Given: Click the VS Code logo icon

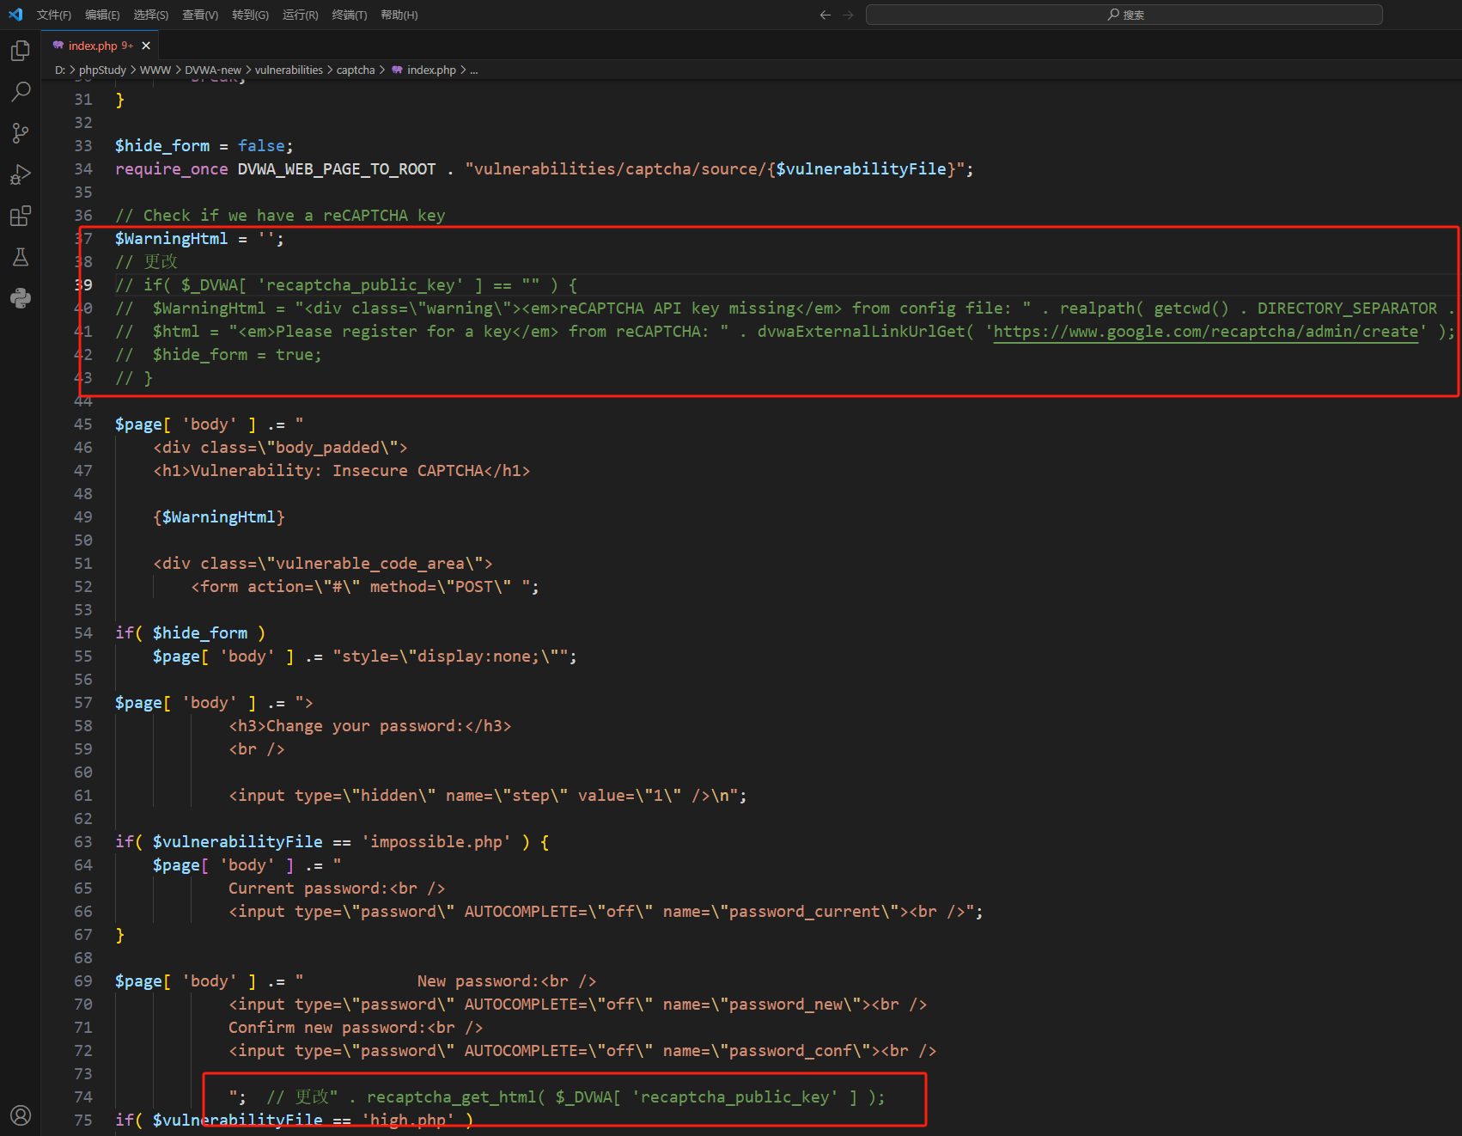Looking at the screenshot, I should (15, 15).
